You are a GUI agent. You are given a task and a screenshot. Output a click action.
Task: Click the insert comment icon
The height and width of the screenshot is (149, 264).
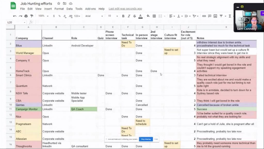tap(210, 16)
